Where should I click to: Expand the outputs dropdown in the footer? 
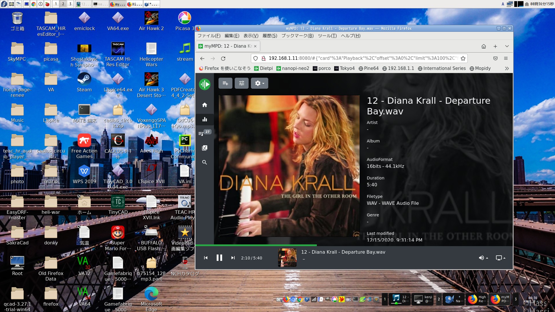(501, 258)
